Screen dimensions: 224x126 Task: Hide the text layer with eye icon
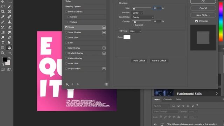[x=155, y=124]
